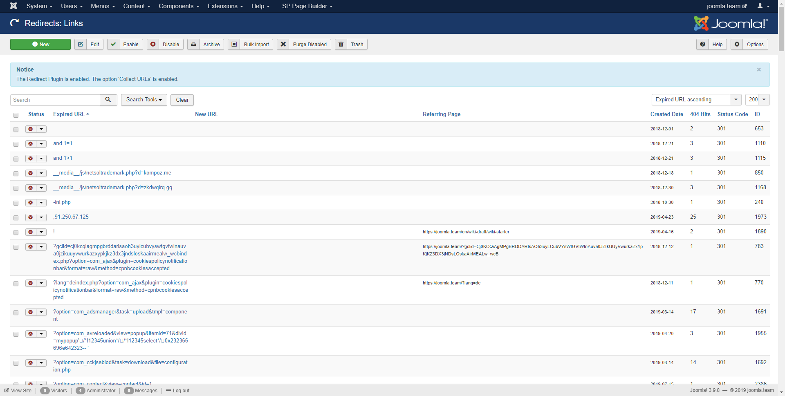Viewport: 785px width, 396px height.
Task: Click the red disabled status icon for 'and 1=1'
Action: (x=31, y=144)
